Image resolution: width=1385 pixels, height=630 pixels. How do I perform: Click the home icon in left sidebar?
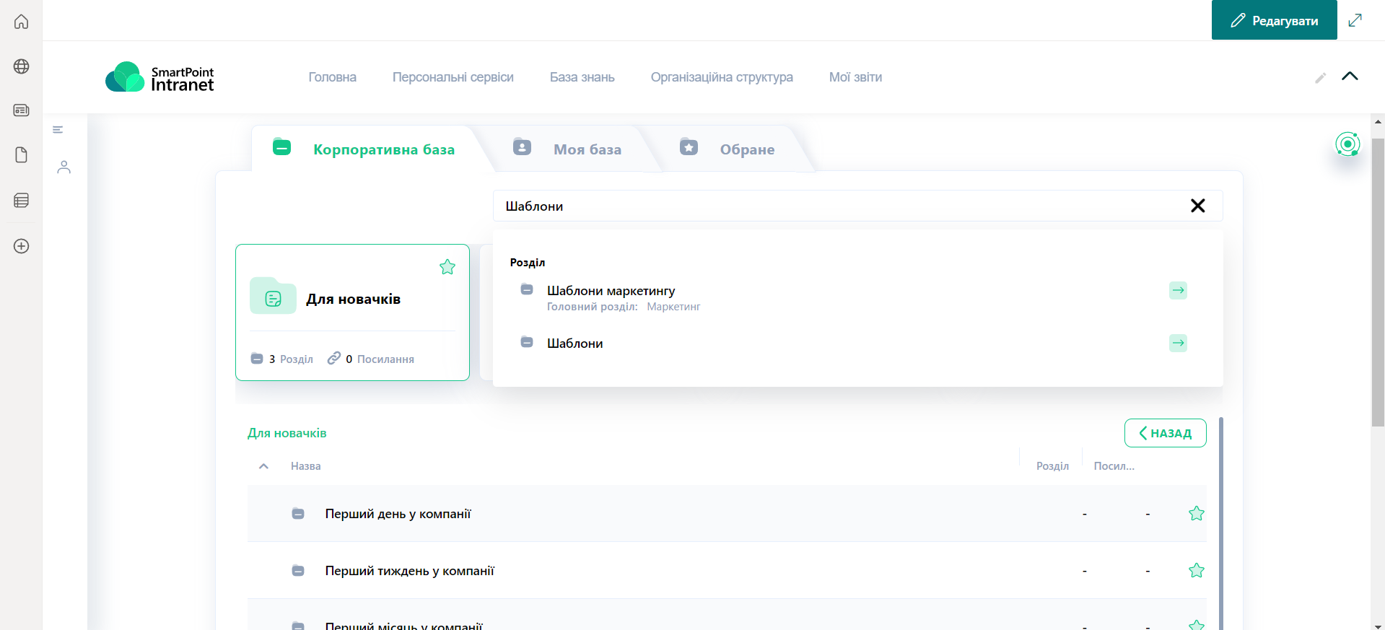(22, 22)
